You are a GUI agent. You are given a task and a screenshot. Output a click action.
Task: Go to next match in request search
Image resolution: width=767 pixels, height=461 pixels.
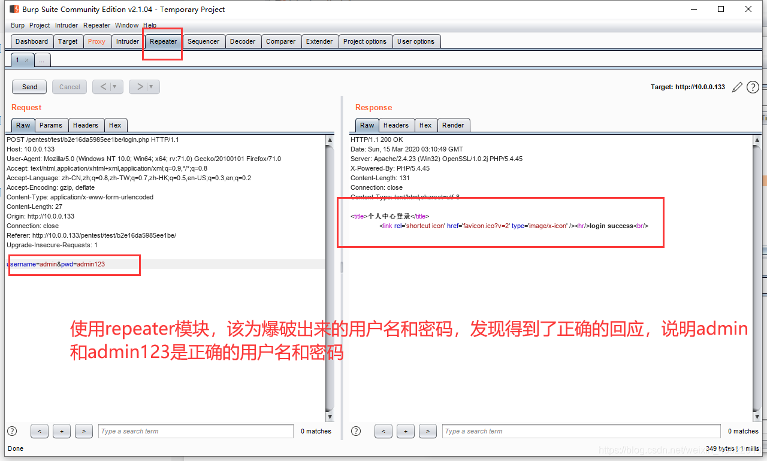click(x=84, y=431)
